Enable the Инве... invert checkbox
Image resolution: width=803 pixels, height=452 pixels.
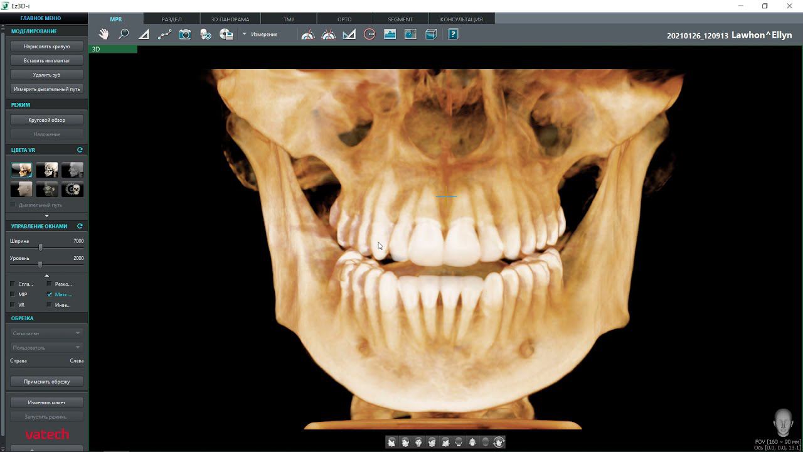pos(50,305)
